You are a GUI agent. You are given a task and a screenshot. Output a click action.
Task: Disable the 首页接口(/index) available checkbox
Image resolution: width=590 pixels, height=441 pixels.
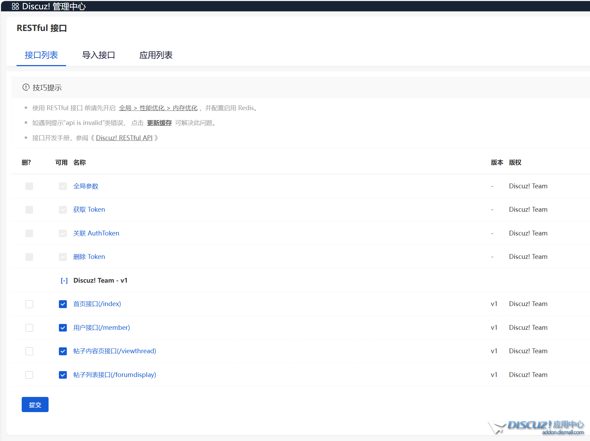pos(63,304)
